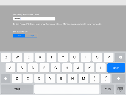Tap the exclamation and comma key
This screenshot has height=95, width=126.
95,78
